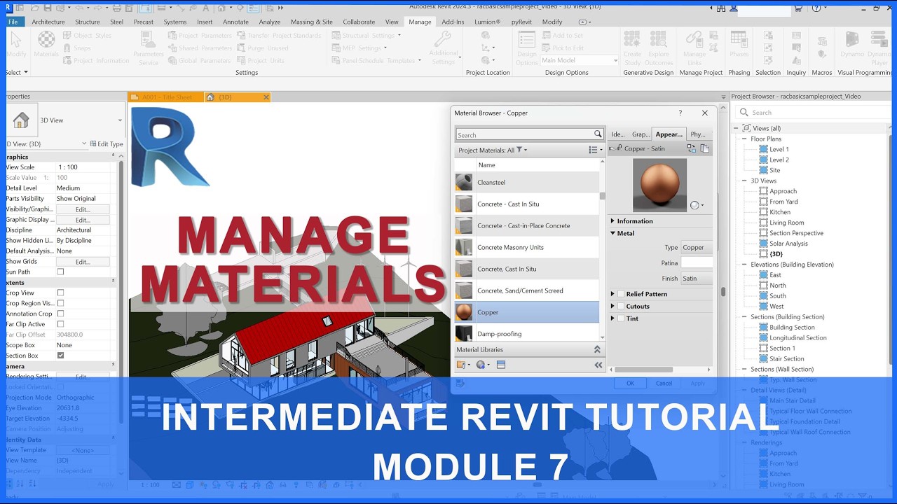Open Shared Parameters in the ribbon
The image size is (897, 504).
200,48
